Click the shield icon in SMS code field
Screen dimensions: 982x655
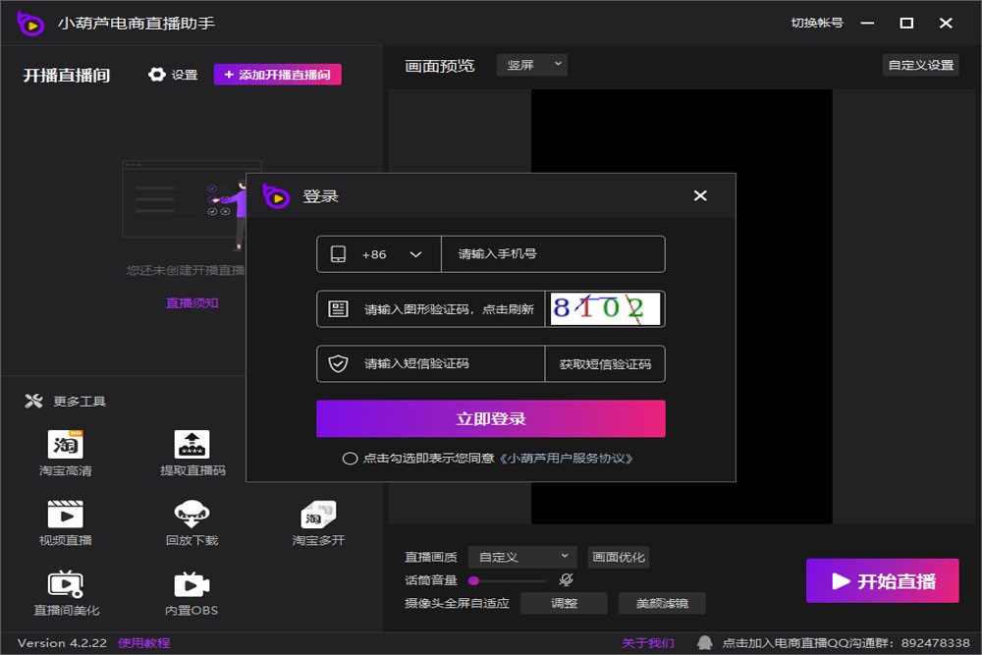pyautogui.click(x=338, y=363)
